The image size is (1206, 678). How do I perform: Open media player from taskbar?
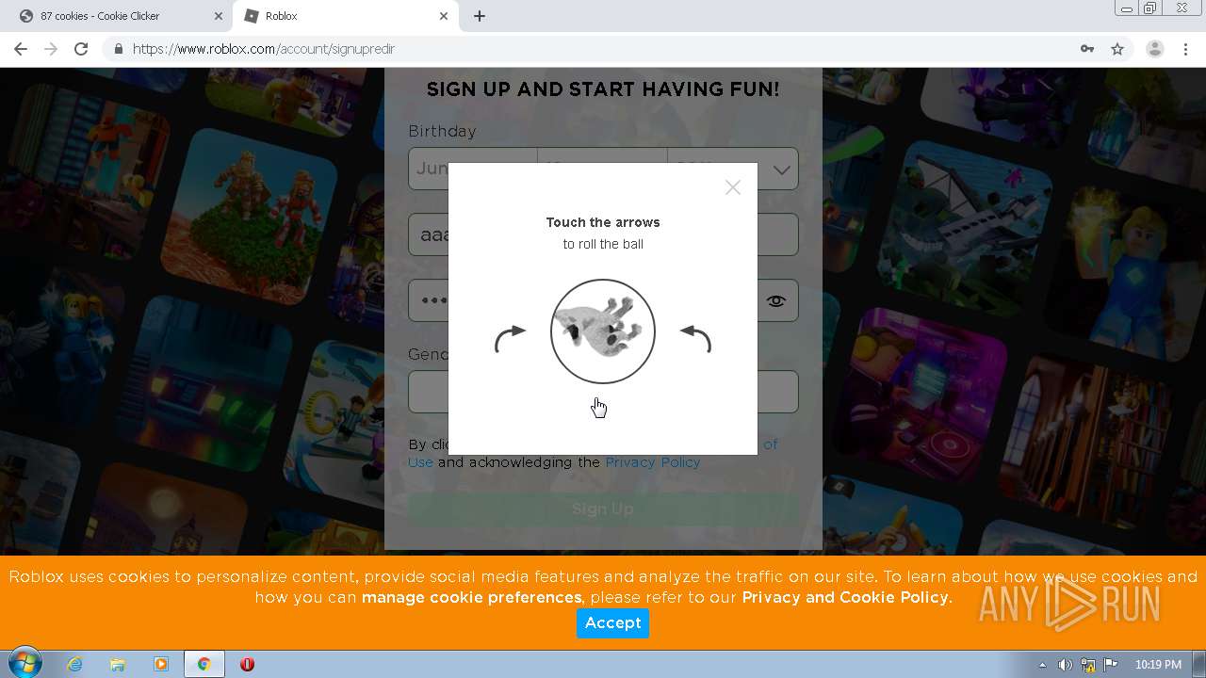(x=161, y=665)
